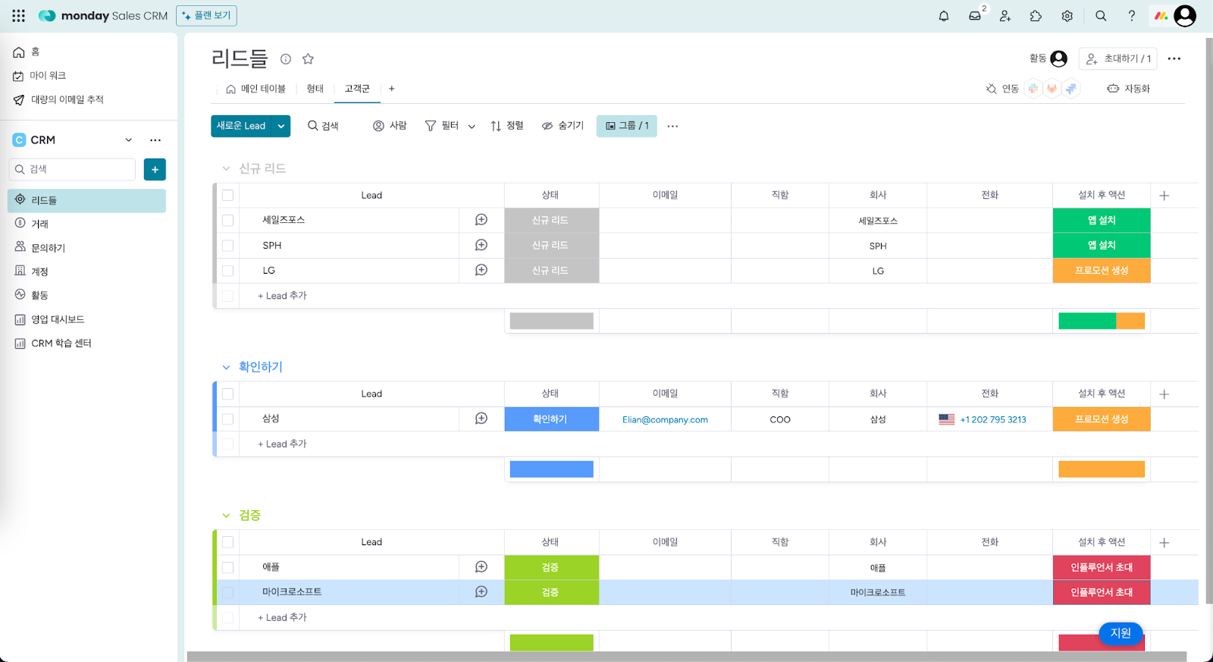Image resolution: width=1213 pixels, height=662 pixels.
Task: Add column in 신규 리드 group
Action: click(x=1164, y=196)
